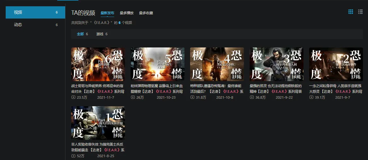The height and width of the screenshot is (160, 368).
Task: Open Part 3 video thumbnail
Action: pos(276,64)
